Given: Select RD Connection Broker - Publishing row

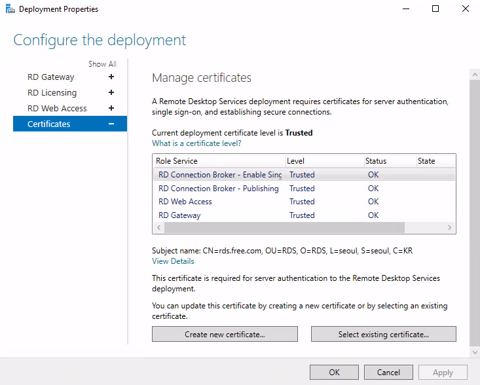Looking at the screenshot, I should (x=304, y=188).
